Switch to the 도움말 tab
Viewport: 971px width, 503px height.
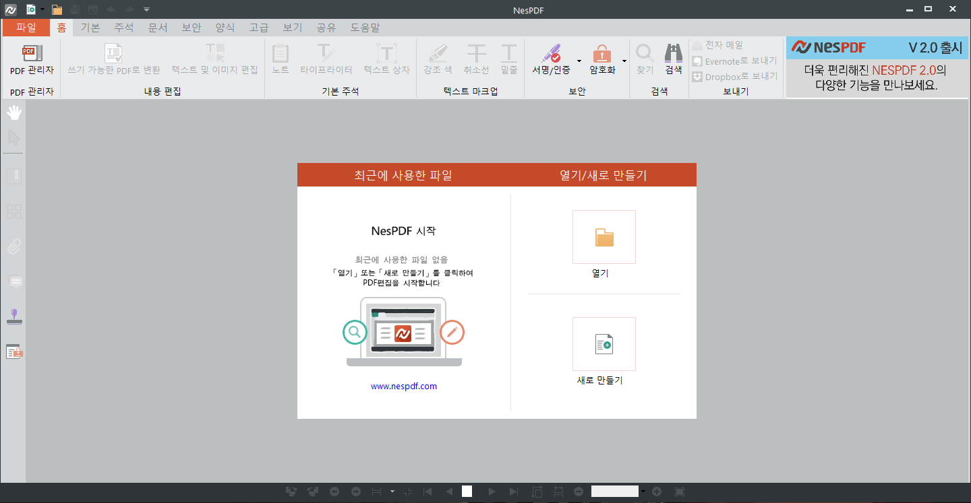(365, 28)
